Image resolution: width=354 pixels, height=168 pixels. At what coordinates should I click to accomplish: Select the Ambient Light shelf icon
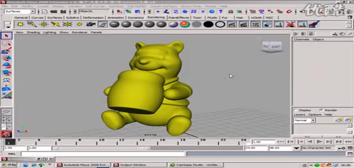point(20,24)
